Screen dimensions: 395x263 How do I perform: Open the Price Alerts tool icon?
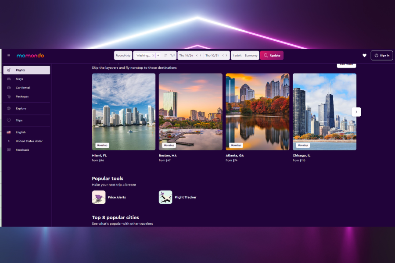[x=99, y=197]
